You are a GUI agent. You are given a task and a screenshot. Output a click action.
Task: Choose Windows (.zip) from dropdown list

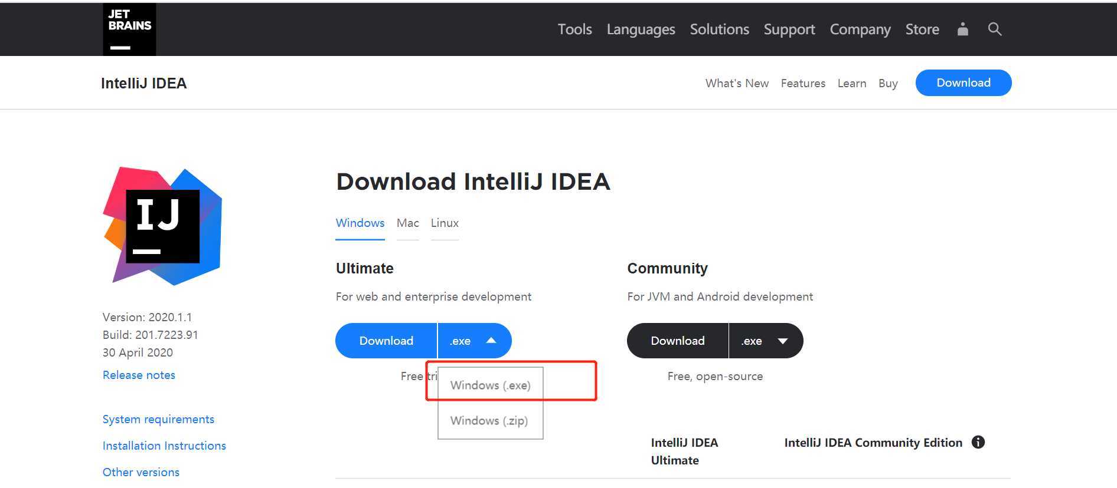click(489, 421)
